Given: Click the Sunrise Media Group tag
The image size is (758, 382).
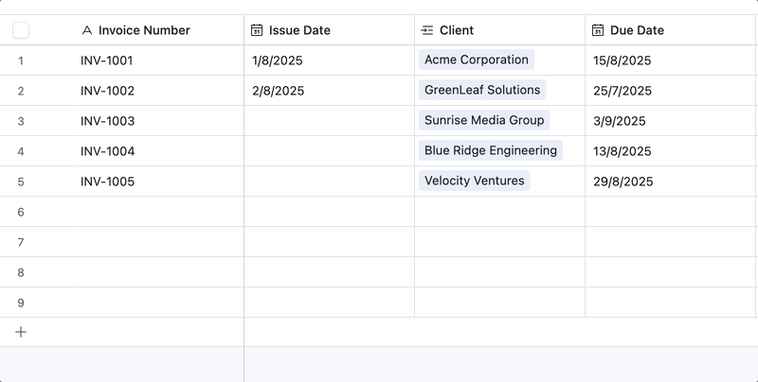Looking at the screenshot, I should point(484,120).
